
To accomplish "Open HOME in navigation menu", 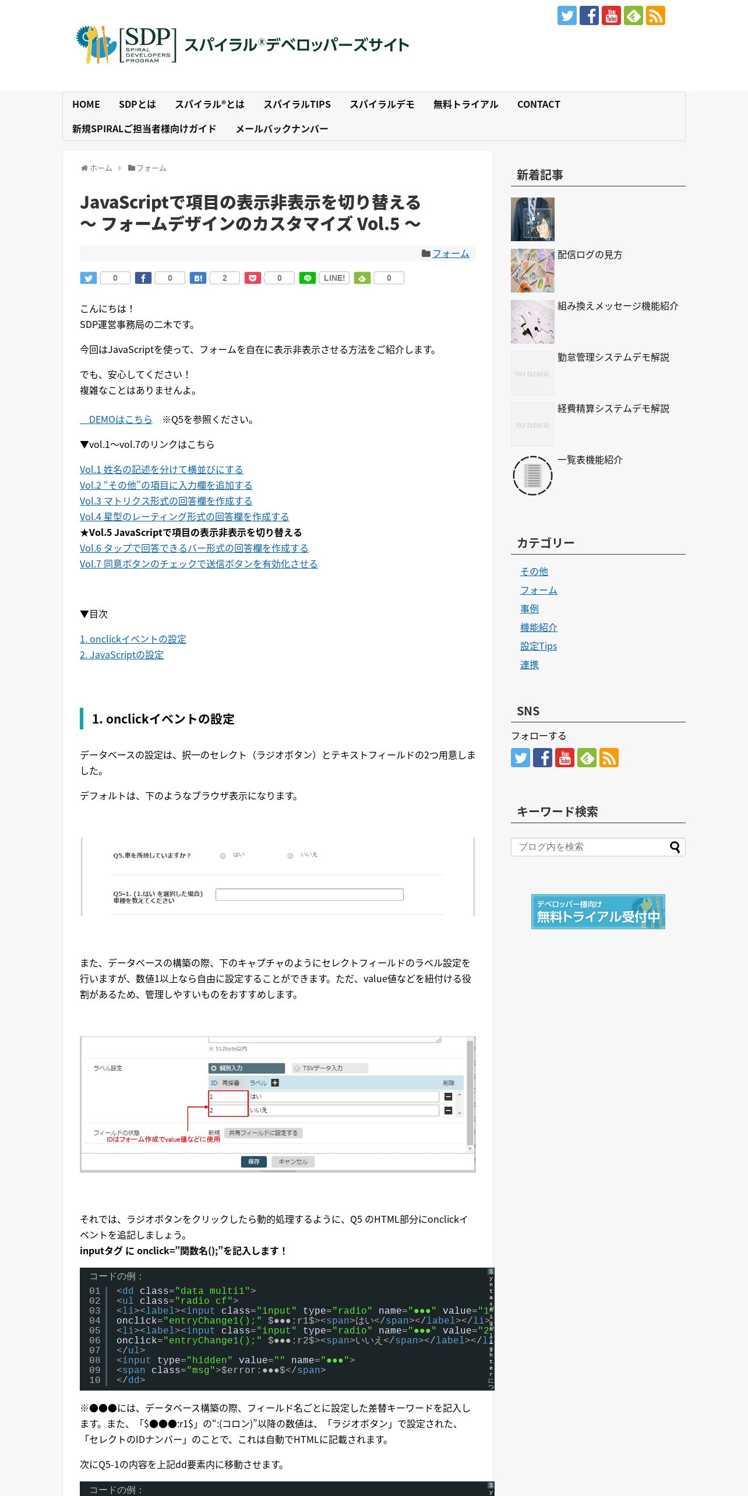I will click(x=86, y=104).
